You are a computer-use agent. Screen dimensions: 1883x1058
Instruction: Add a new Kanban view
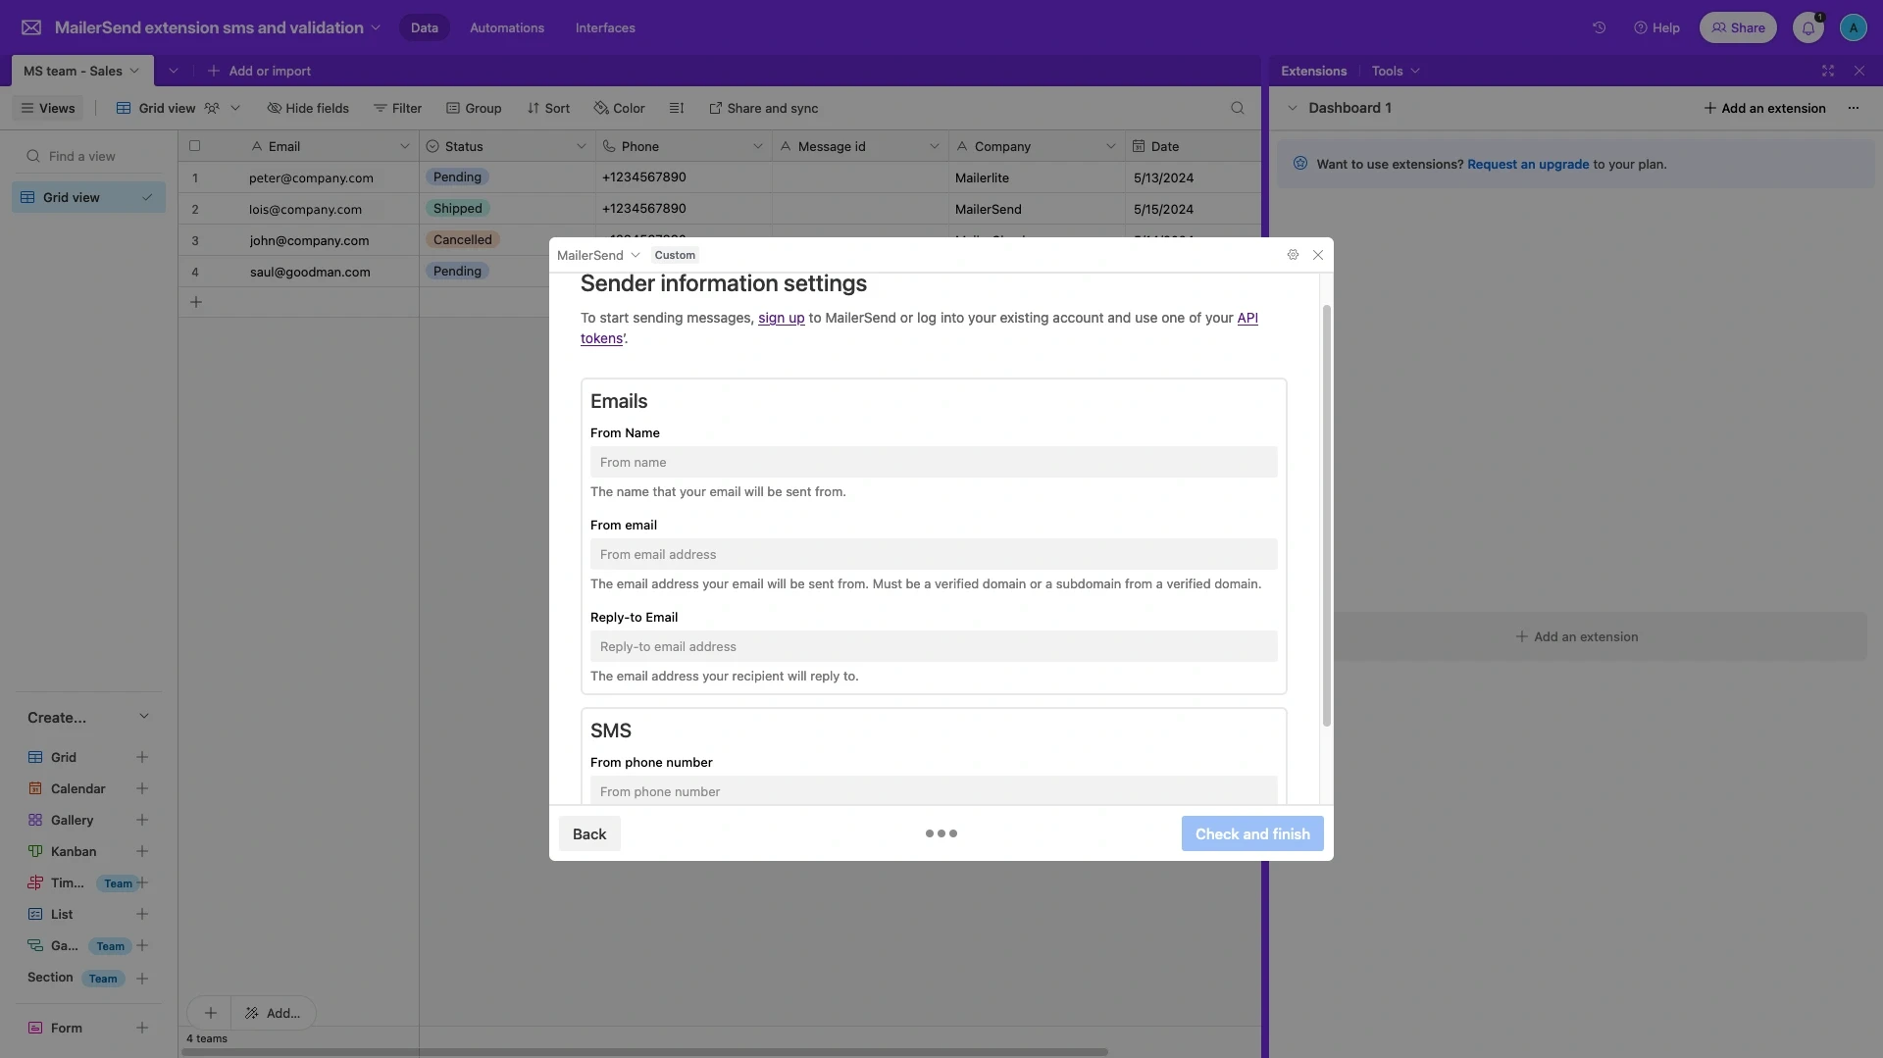[x=142, y=851]
